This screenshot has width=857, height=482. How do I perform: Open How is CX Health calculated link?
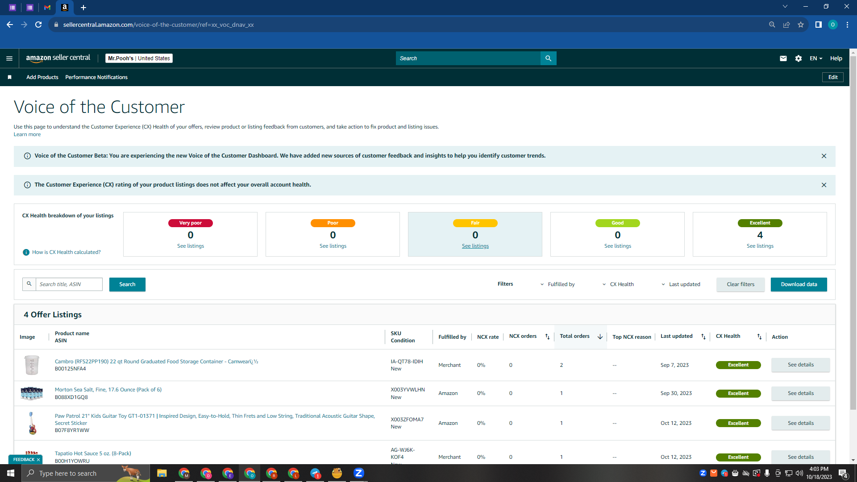tap(67, 252)
